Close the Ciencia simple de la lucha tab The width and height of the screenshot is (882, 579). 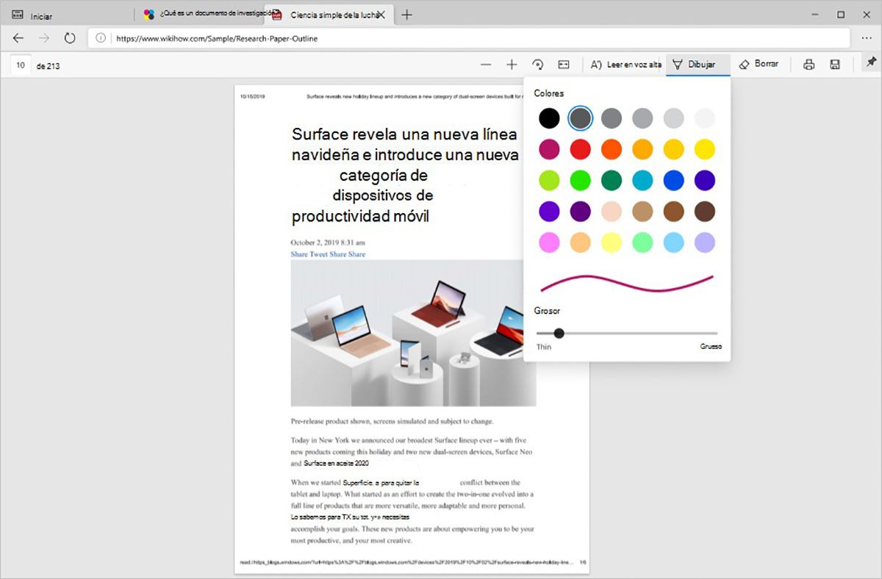(x=381, y=15)
